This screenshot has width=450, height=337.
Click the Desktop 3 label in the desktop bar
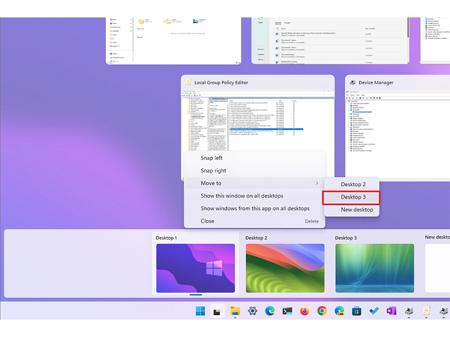(x=346, y=238)
